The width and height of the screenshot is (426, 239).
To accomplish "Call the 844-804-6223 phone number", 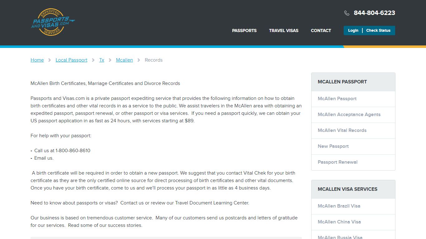I will [374, 13].
